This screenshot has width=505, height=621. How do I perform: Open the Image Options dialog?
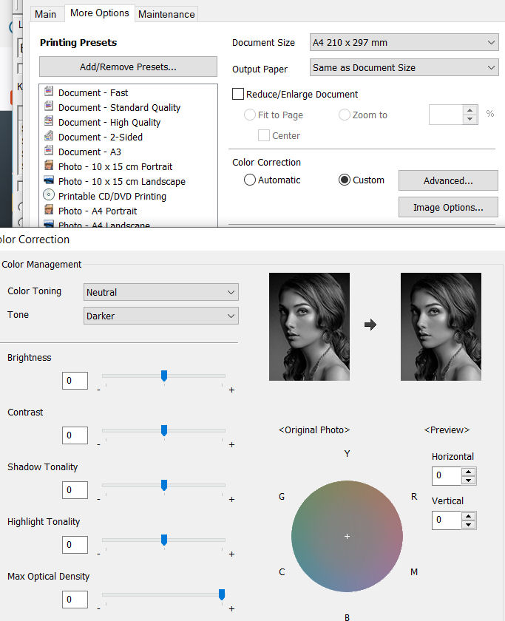pyautogui.click(x=448, y=207)
